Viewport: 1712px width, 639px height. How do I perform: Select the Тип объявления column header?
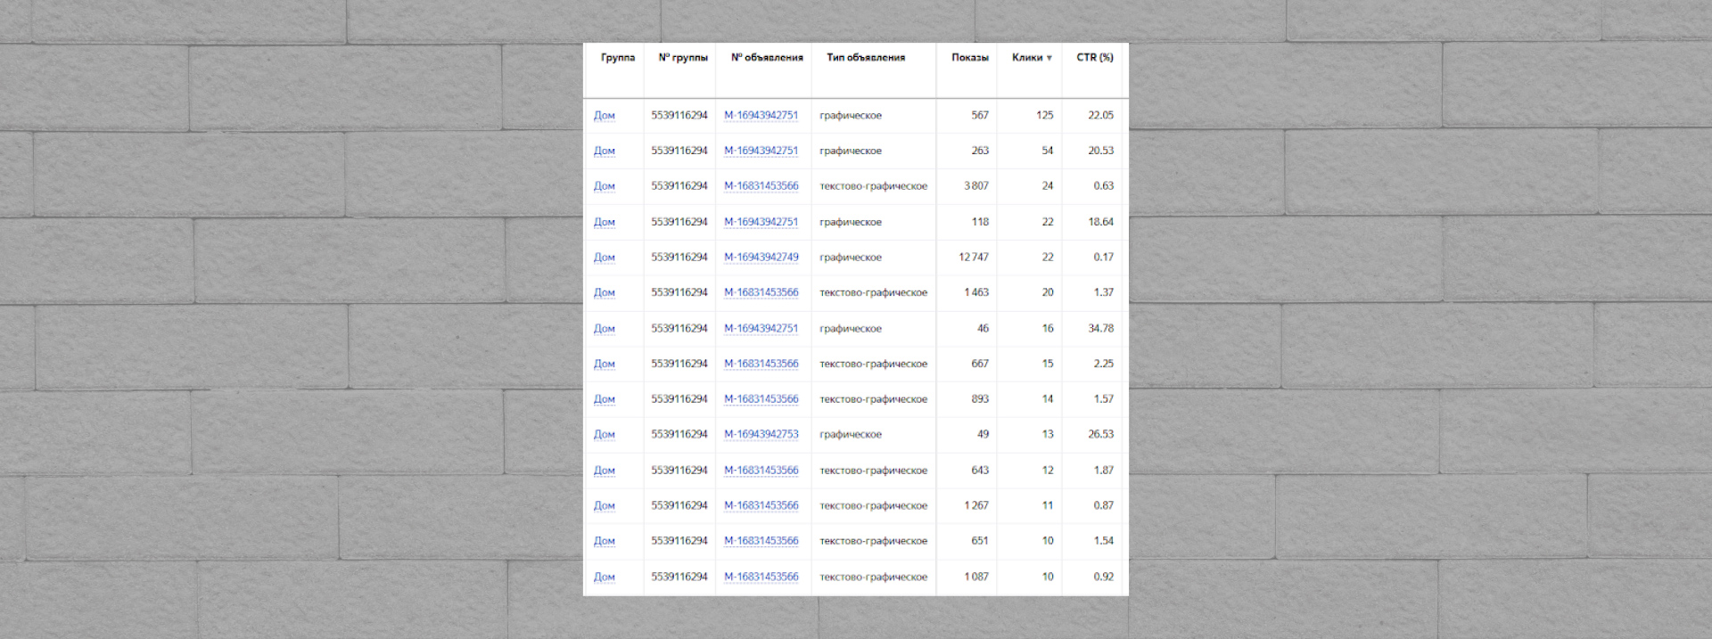[x=865, y=58]
